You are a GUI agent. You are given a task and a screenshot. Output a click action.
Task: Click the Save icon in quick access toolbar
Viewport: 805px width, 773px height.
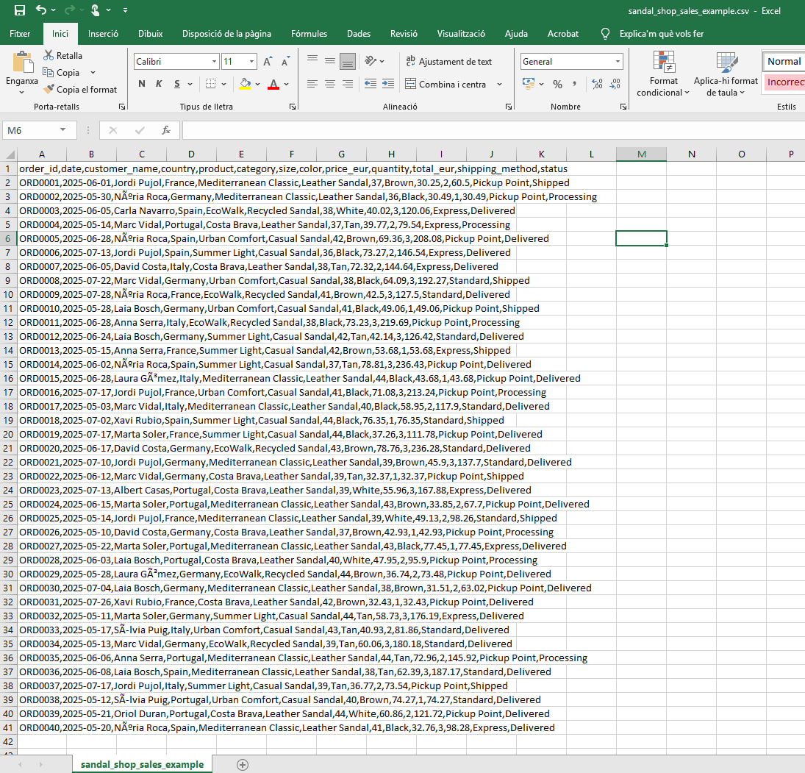(20, 10)
